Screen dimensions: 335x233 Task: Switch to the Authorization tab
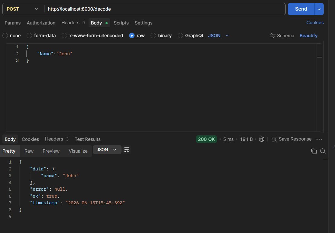tap(41, 23)
